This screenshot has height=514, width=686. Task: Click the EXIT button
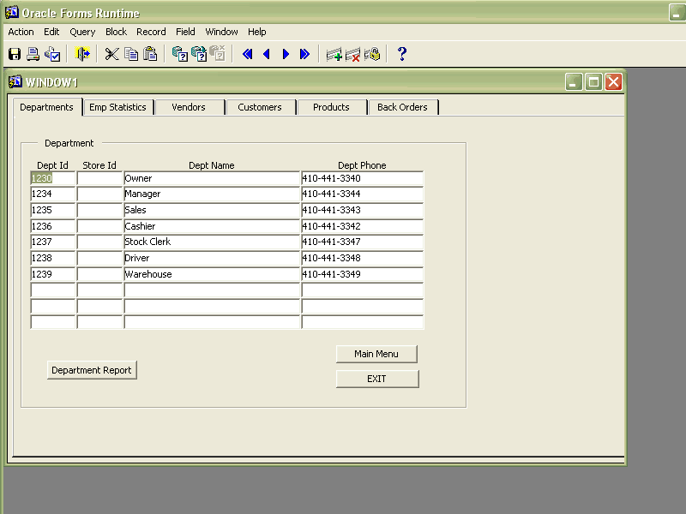(377, 379)
